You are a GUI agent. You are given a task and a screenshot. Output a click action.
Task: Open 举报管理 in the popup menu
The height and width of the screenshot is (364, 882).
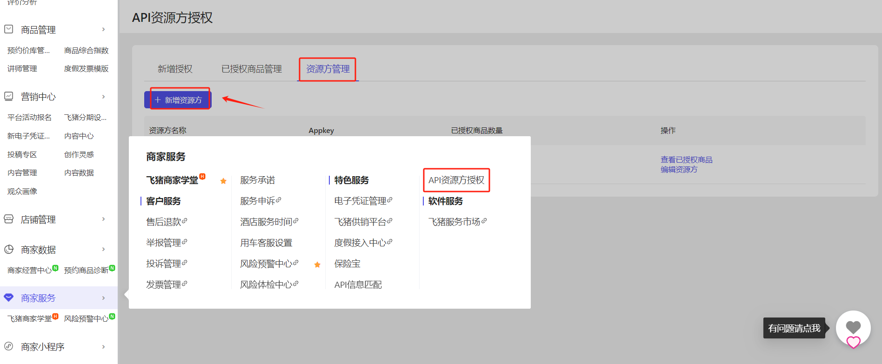164,243
